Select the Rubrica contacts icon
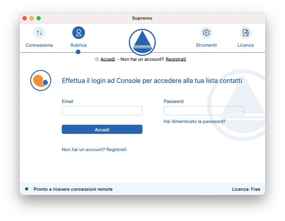 tap(79, 33)
